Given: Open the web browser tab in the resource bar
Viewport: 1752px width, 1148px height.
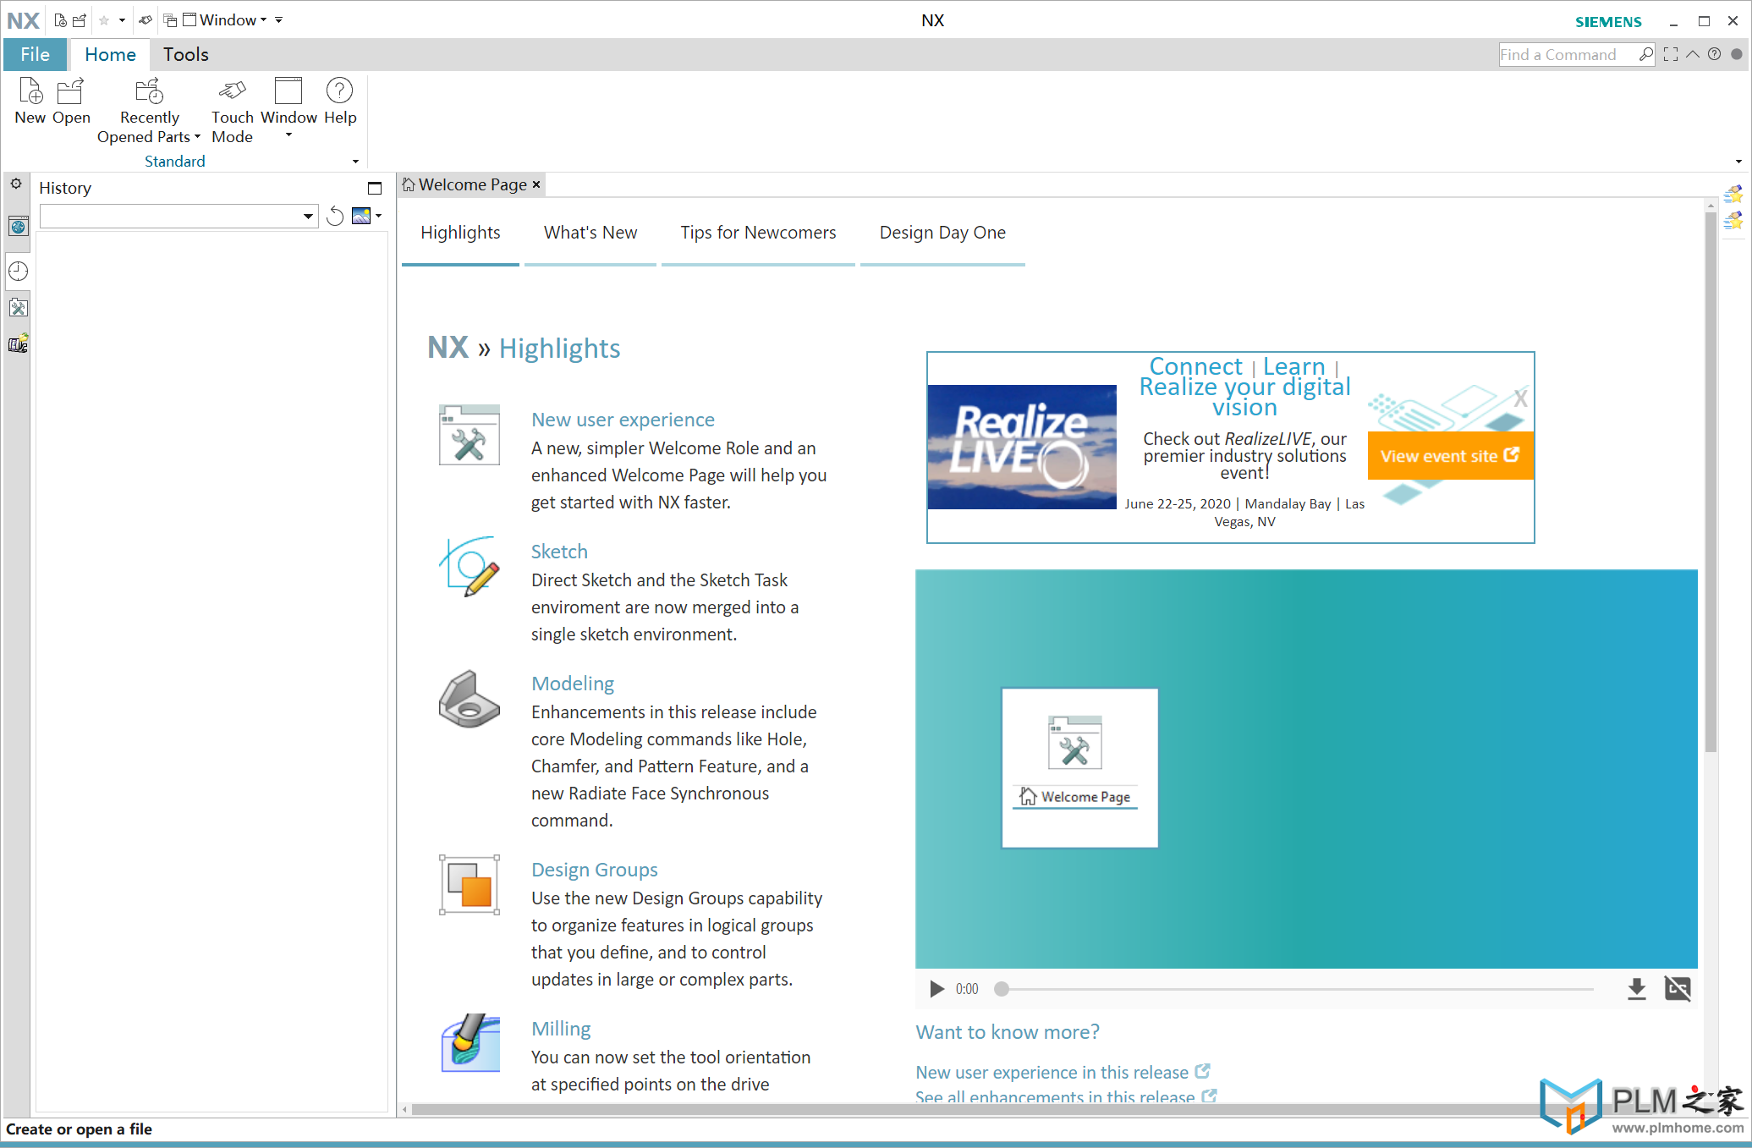Looking at the screenshot, I should tap(19, 227).
